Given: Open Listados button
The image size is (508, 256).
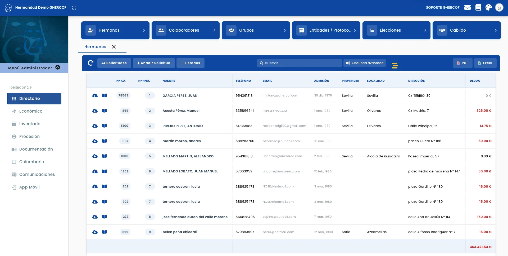Looking at the screenshot, I should (x=190, y=63).
